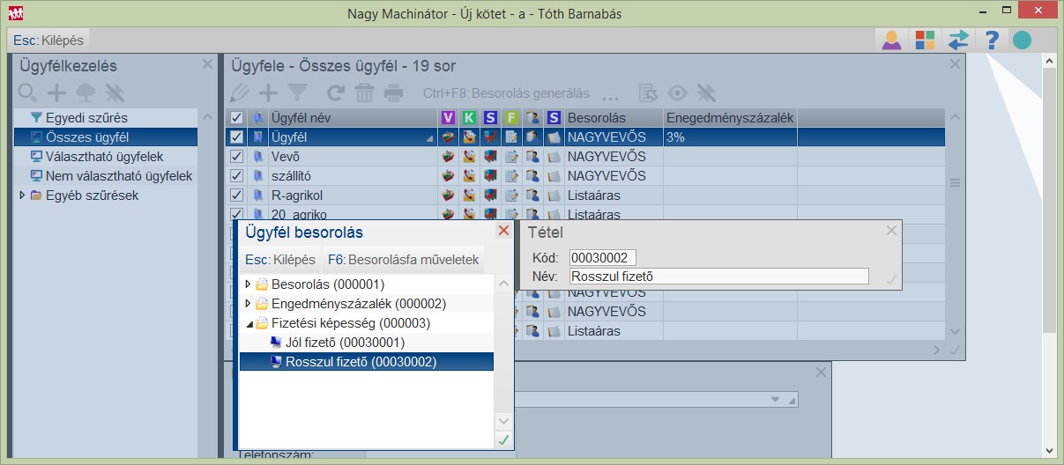Uncheck the checkbox in the 20_agriko row

click(236, 213)
